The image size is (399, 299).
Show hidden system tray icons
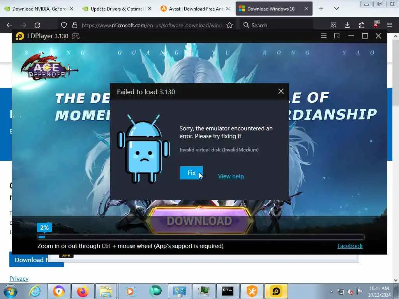point(331,292)
